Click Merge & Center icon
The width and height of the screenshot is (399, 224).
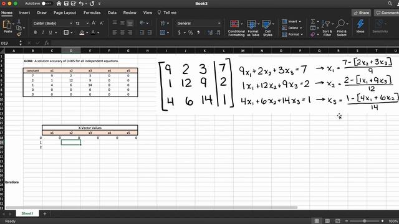163,32
